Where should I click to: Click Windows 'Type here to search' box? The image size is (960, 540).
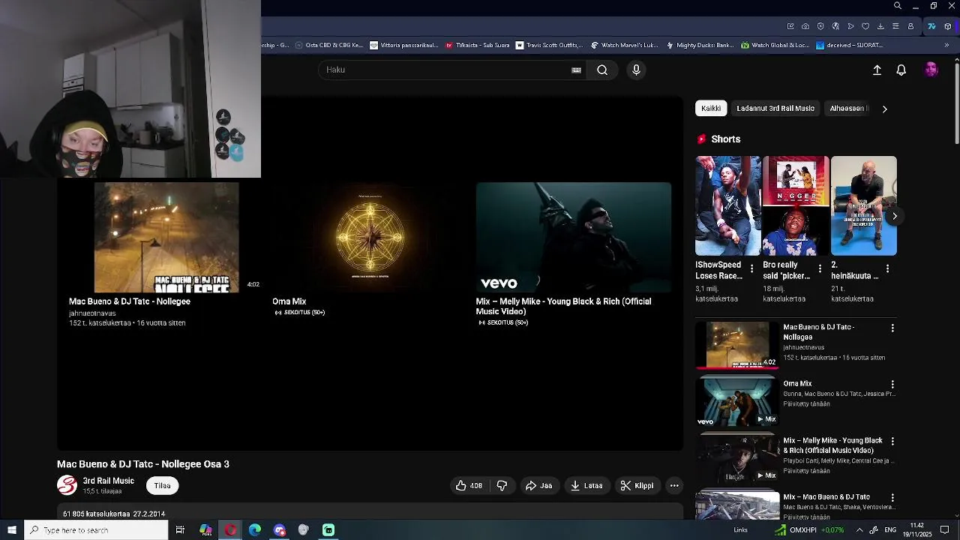[x=96, y=530]
